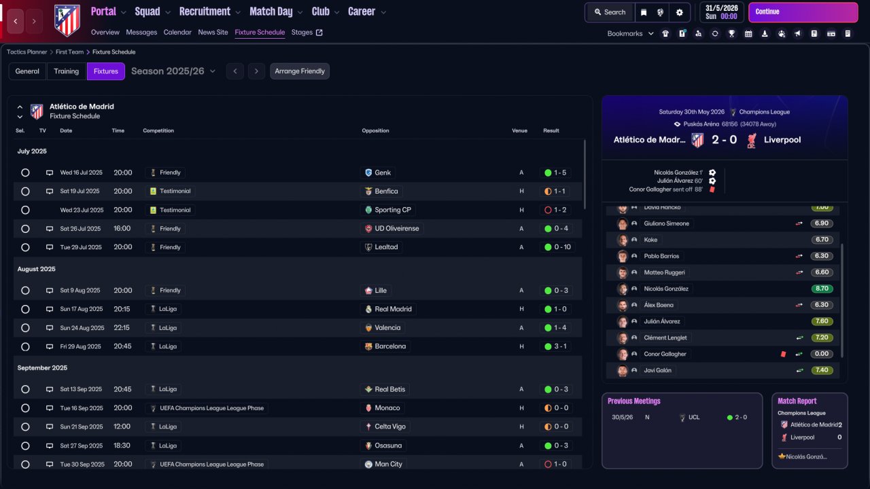This screenshot has width=870, height=489.
Task: Click the Arrange Friendly button
Action: tap(300, 71)
